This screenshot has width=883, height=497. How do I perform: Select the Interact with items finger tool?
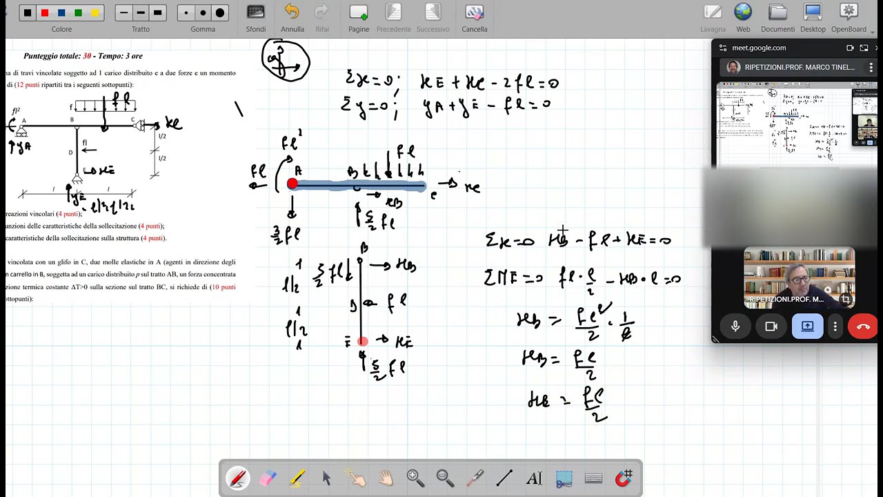click(x=356, y=478)
